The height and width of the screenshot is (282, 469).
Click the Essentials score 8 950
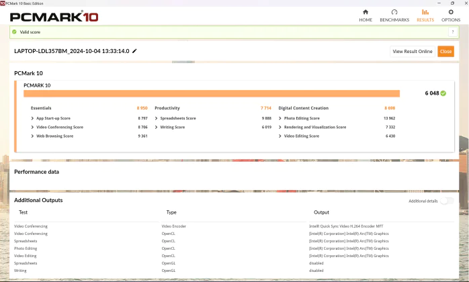tap(142, 108)
